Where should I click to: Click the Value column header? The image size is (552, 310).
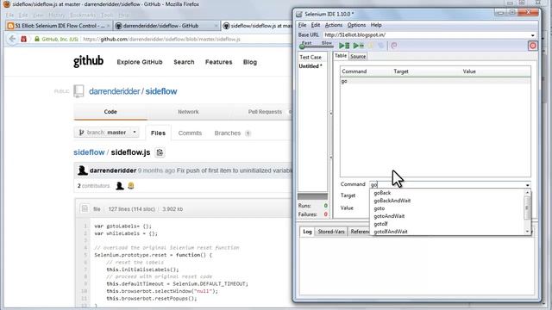[469, 71]
